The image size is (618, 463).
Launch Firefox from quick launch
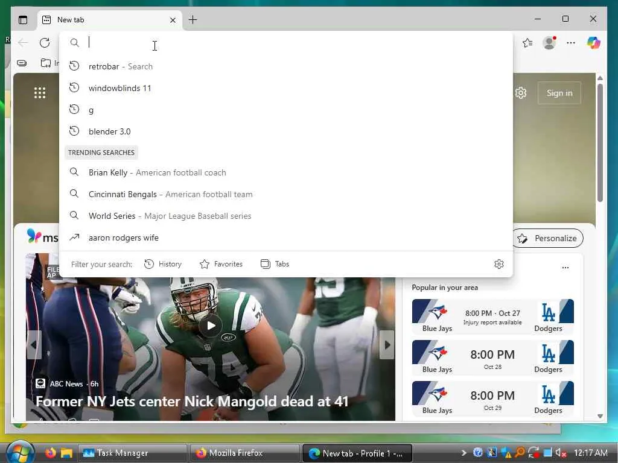pyautogui.click(x=51, y=453)
